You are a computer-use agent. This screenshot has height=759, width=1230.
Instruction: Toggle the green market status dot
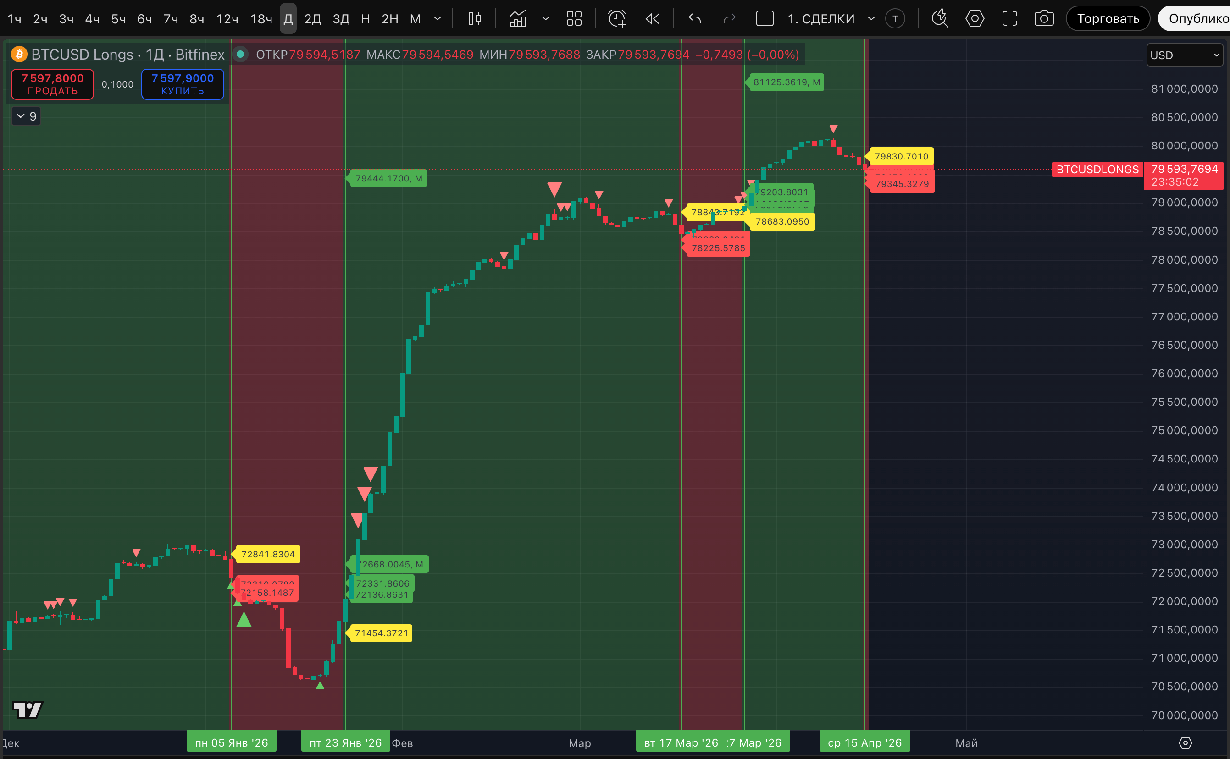[240, 54]
